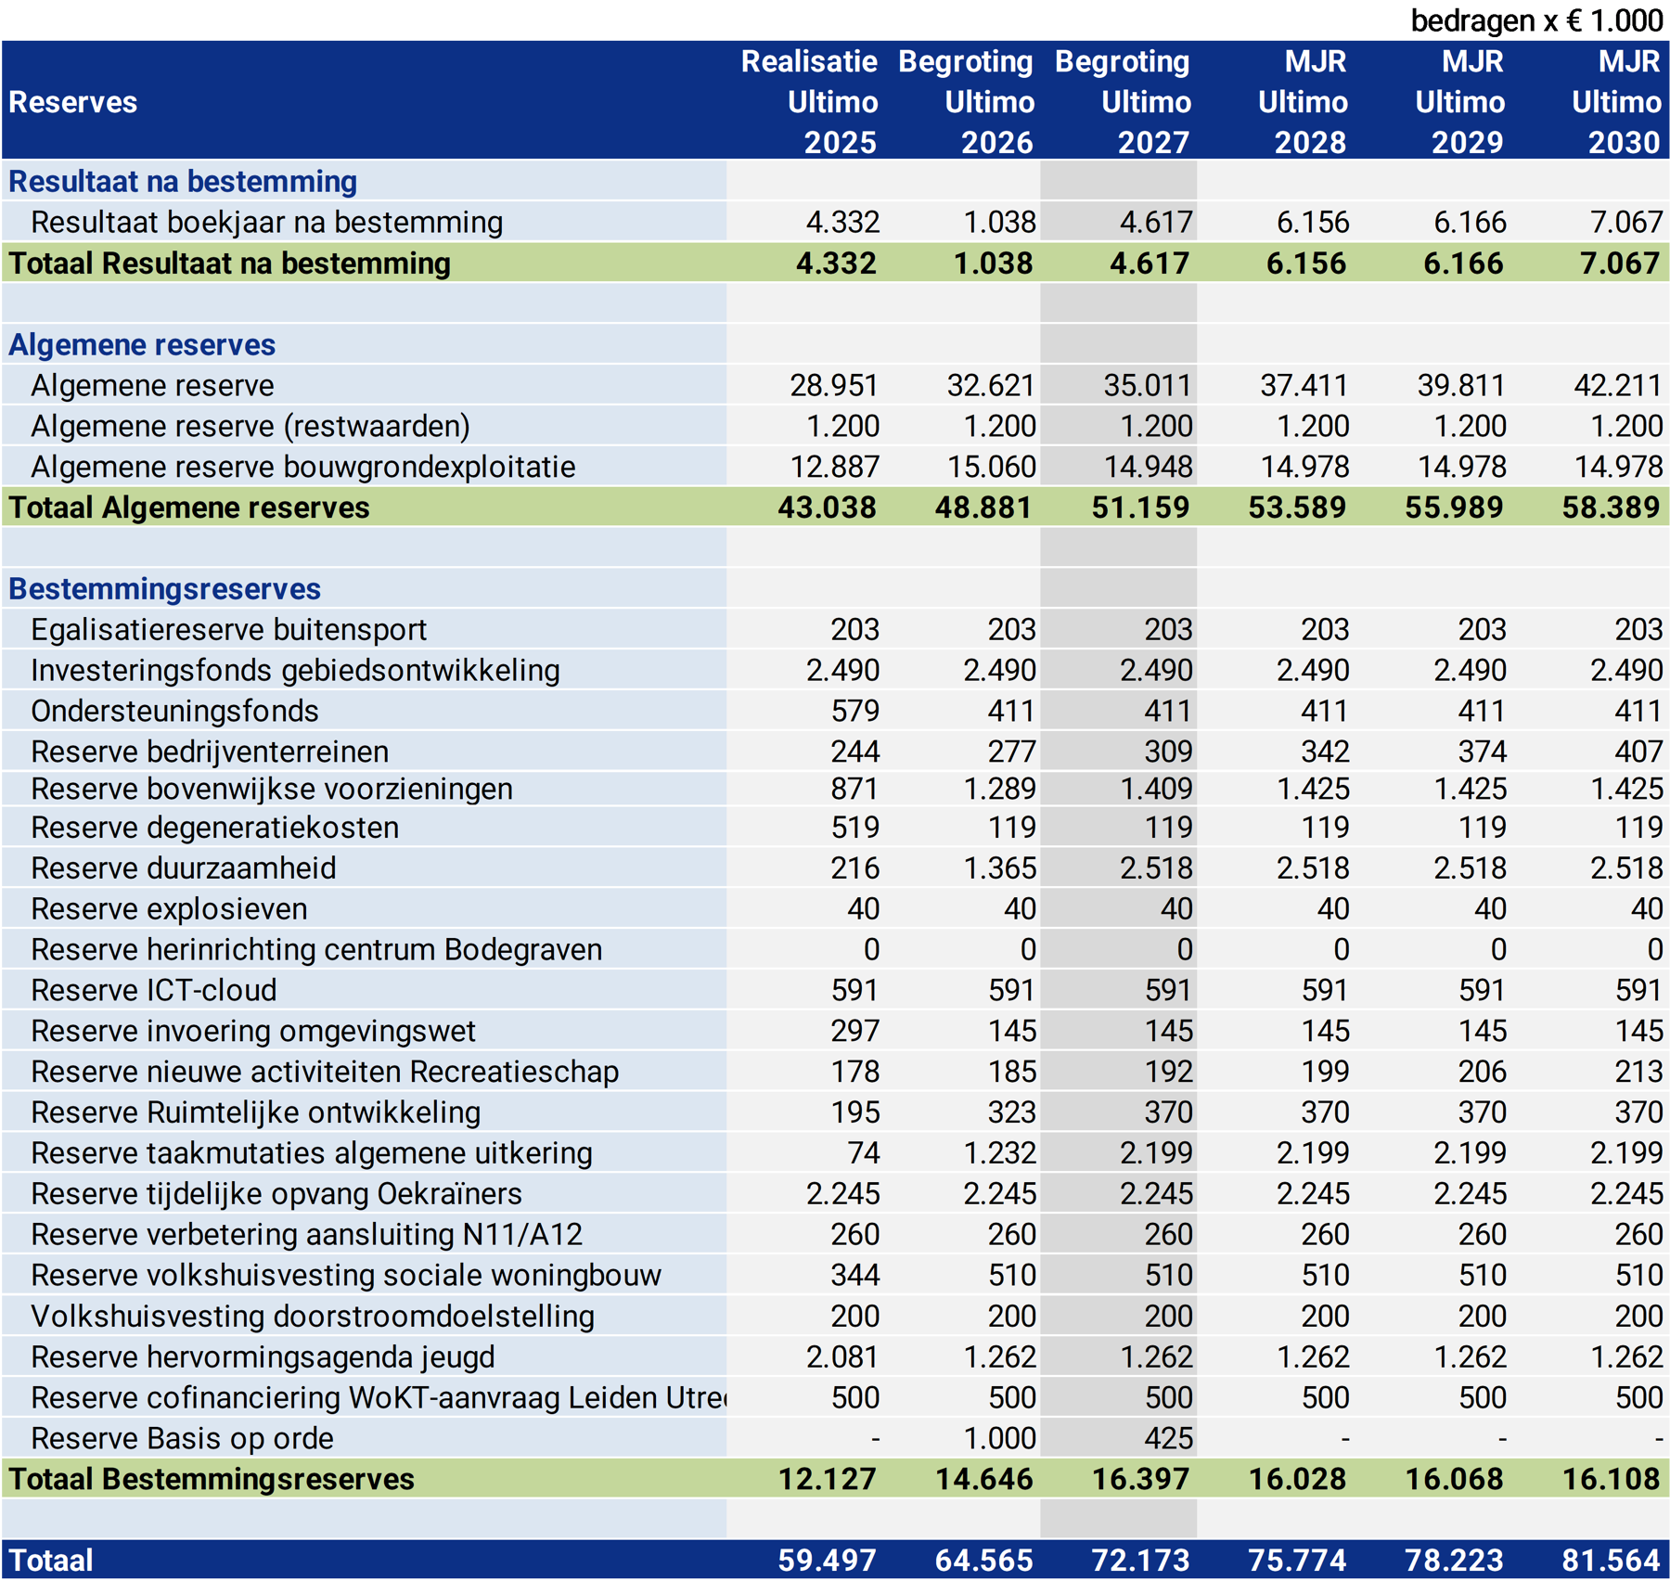The image size is (1670, 1581).
Task: Click total 43.038 in Totaal Algemene reserves
Action: (x=827, y=508)
